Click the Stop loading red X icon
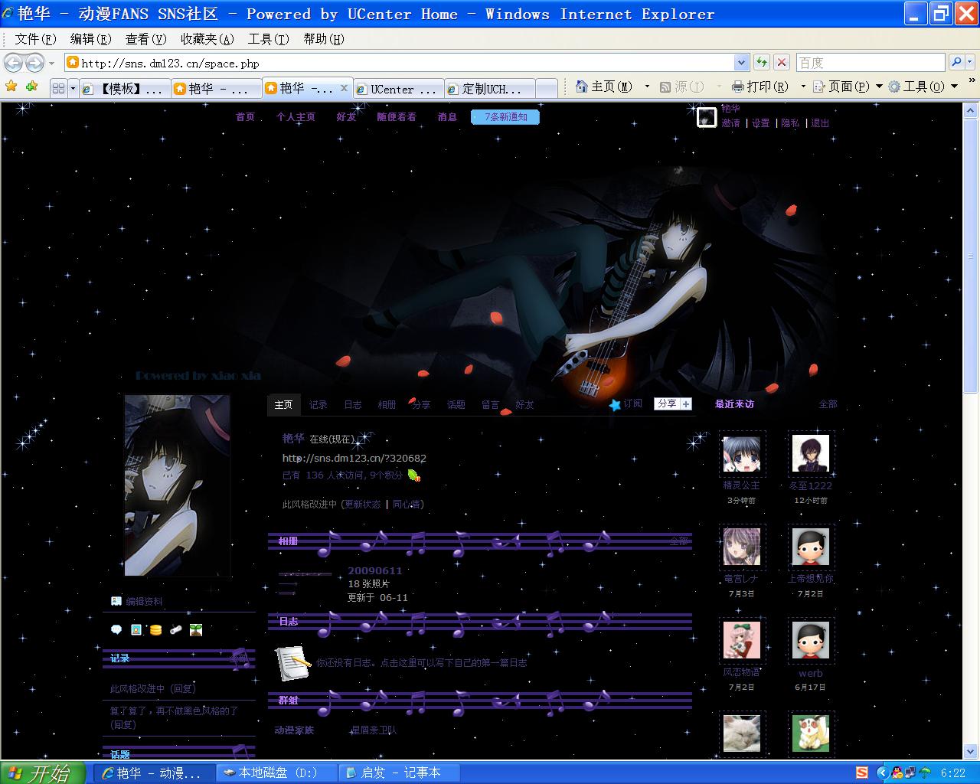Image resolution: width=980 pixels, height=784 pixels. point(781,63)
